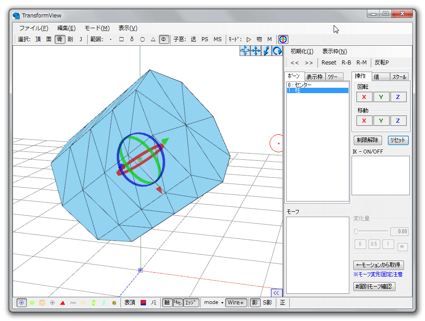Click the circular rotate arrow viewport icon

click(277, 51)
